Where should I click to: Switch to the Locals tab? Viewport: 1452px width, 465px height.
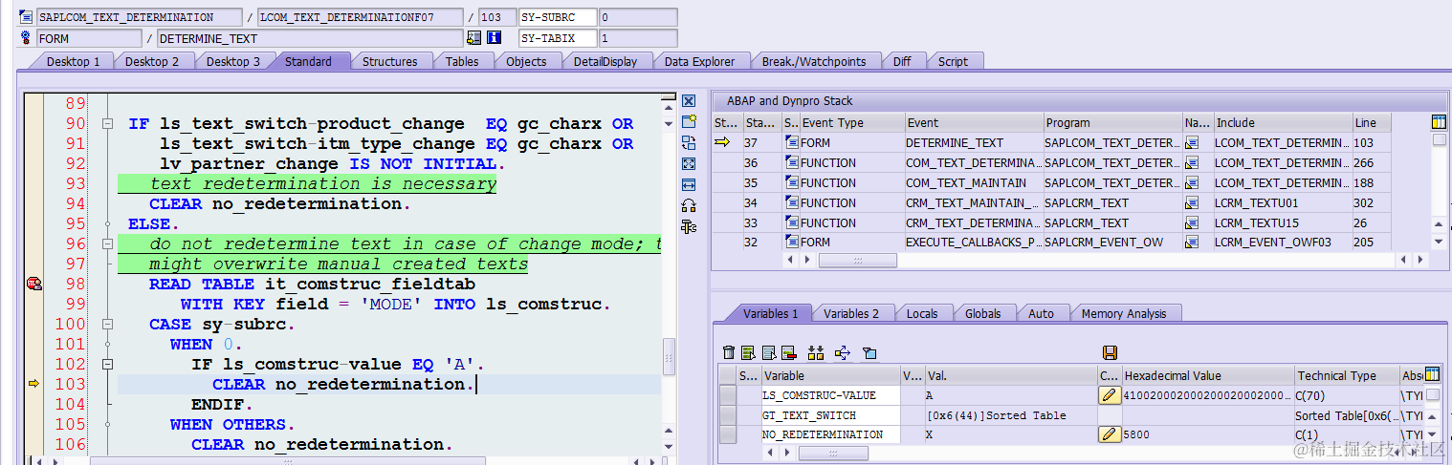pos(922,313)
